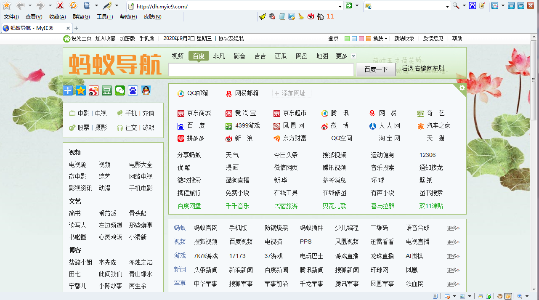539x300 pixels.
Task: Open the green 百度网盘 link
Action: tap(189, 206)
